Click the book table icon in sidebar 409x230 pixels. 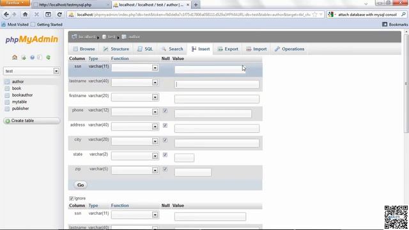(7, 88)
